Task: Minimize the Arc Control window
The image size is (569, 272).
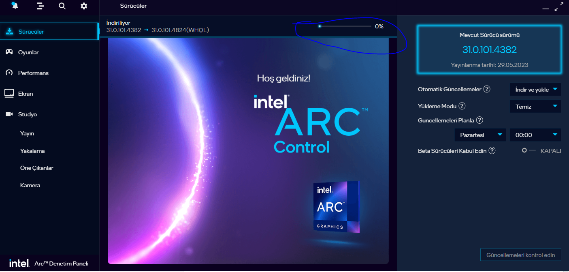Action: [546, 8]
